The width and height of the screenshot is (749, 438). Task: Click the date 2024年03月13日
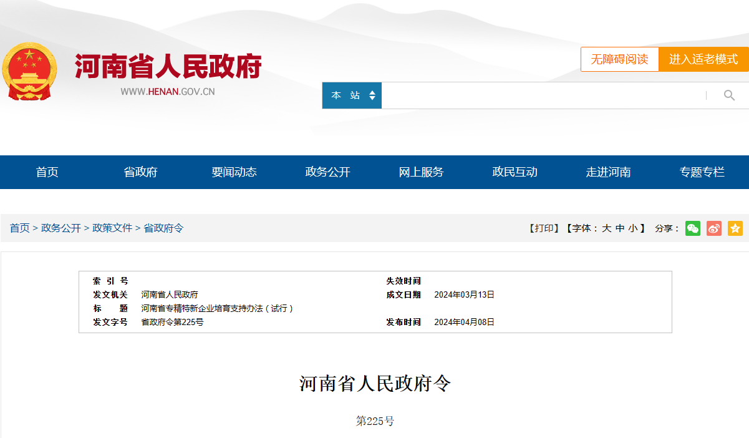pos(464,294)
